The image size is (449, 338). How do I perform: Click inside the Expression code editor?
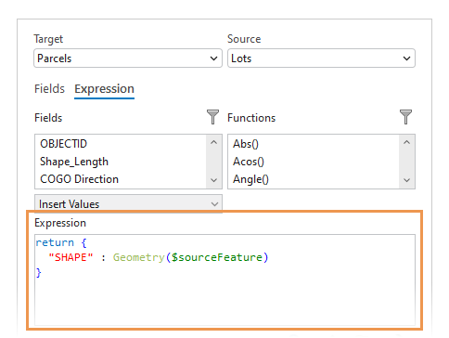224,280
